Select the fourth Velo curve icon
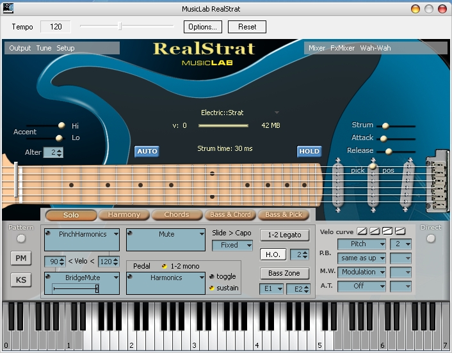Image resolution: width=452 pixels, height=353 pixels. [x=400, y=231]
